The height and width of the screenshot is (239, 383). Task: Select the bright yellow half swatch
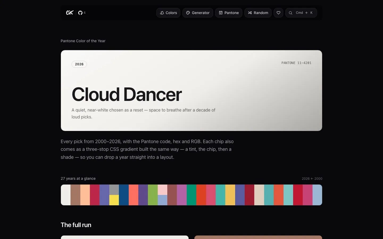pos(114,200)
